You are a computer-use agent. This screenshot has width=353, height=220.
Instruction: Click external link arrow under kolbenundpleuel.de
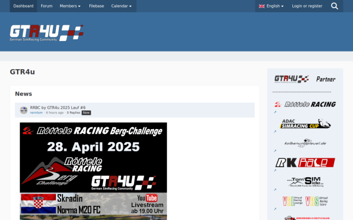(275, 151)
